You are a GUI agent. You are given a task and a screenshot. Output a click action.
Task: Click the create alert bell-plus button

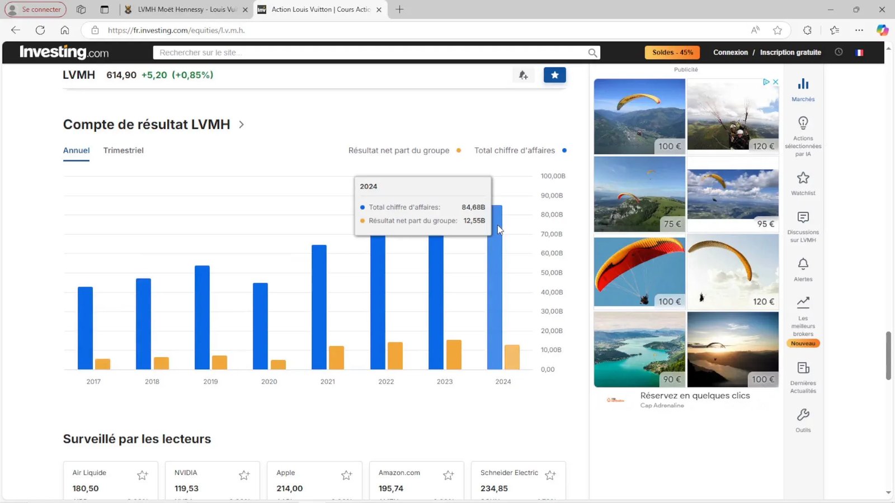point(524,75)
